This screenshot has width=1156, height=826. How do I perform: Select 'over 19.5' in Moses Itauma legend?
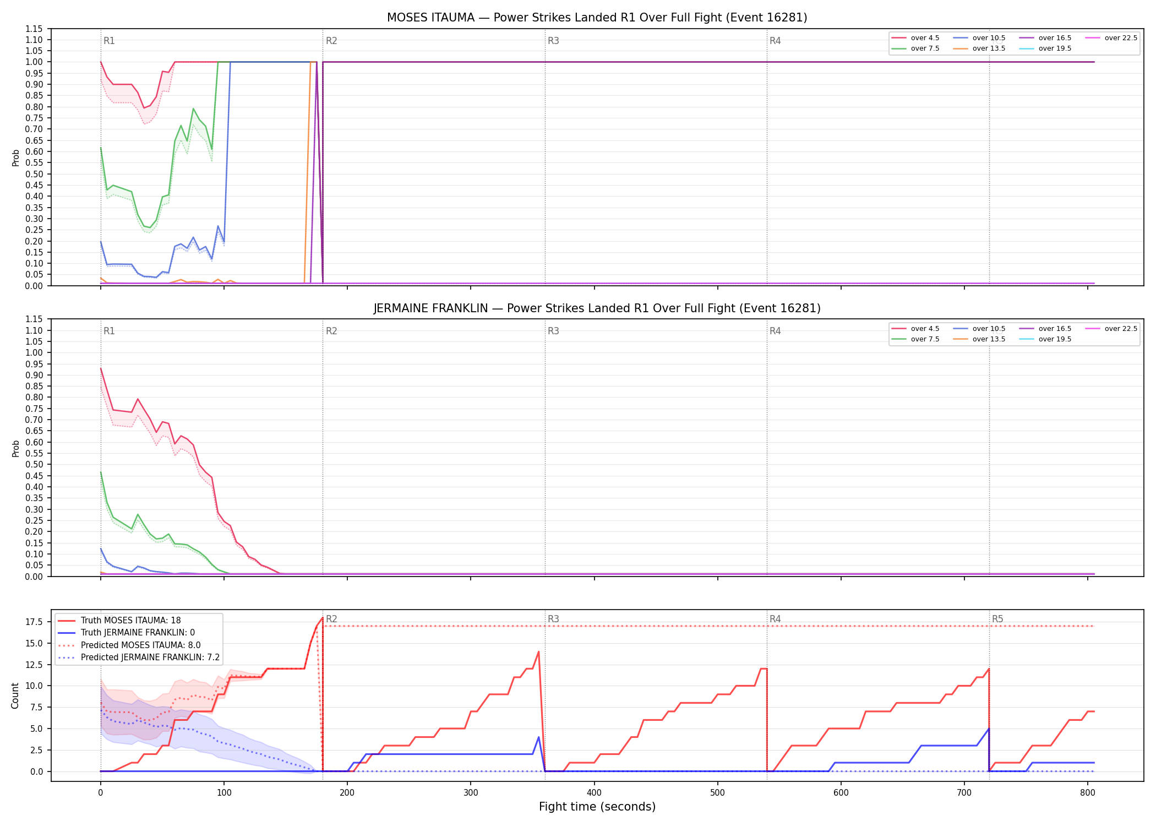click(1045, 48)
